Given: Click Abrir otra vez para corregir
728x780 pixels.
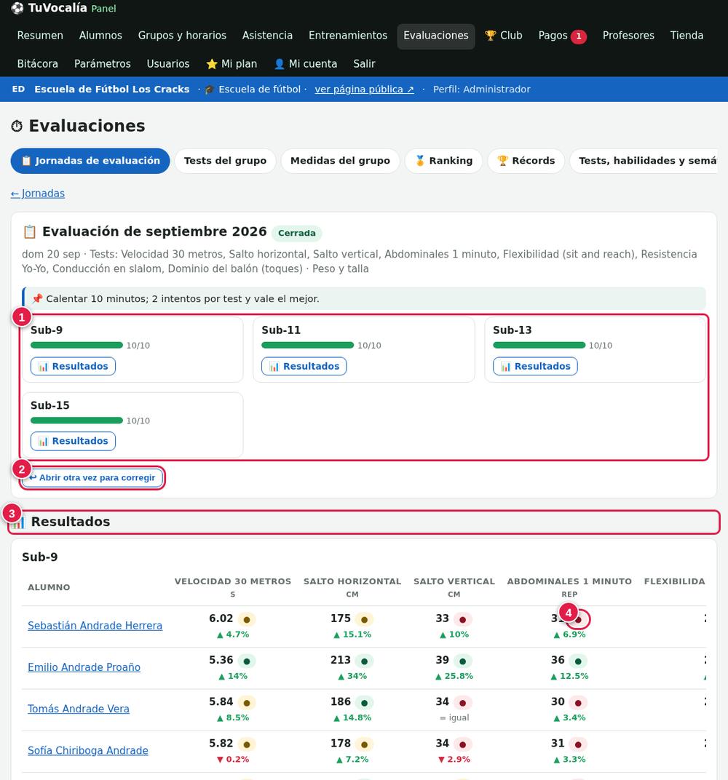Looking at the screenshot, I should pyautogui.click(x=92, y=477).
